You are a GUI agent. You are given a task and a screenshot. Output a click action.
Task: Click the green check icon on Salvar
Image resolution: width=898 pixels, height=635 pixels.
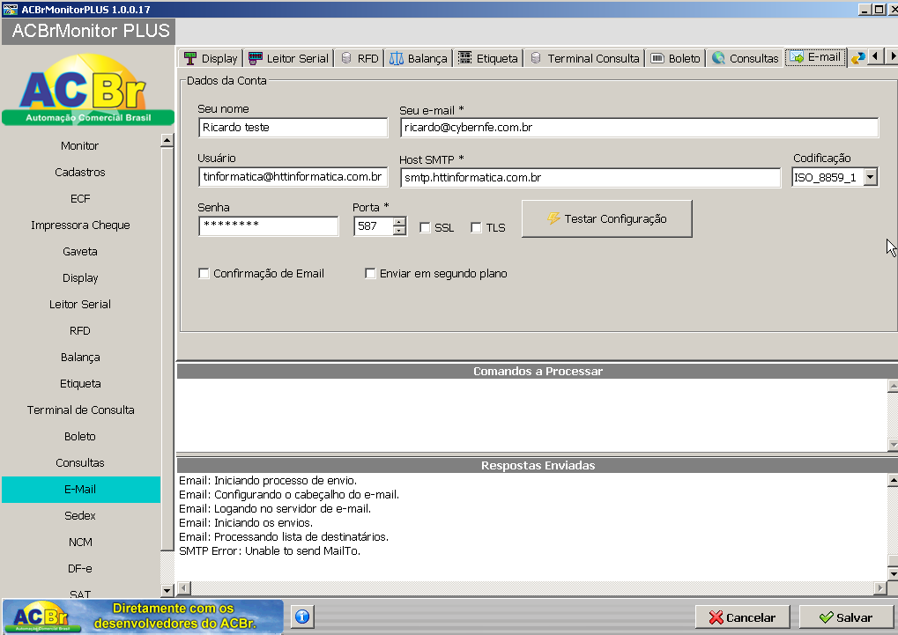(x=826, y=617)
